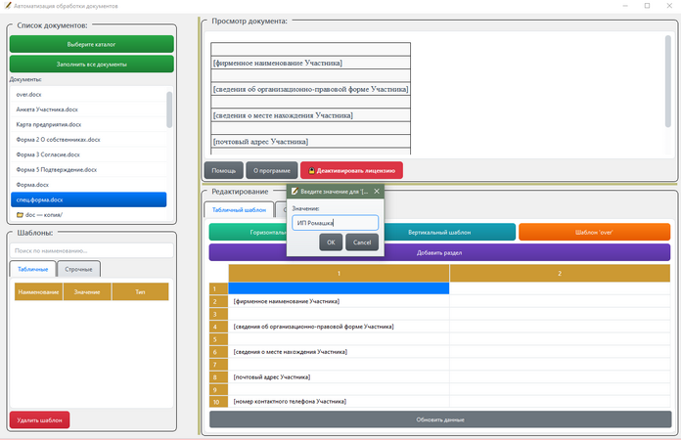Select 'Форма 3 Согласие.docx' document
The width and height of the screenshot is (681, 440).
point(89,154)
